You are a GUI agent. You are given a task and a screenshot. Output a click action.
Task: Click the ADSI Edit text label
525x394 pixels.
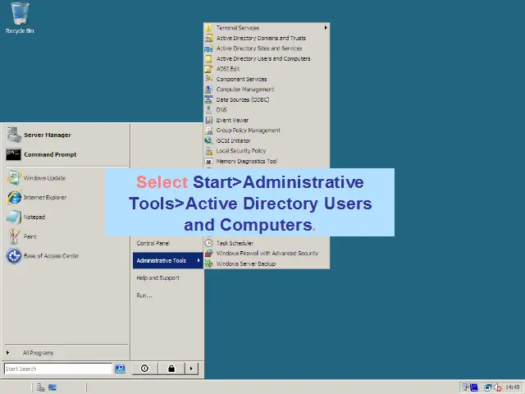(228, 69)
